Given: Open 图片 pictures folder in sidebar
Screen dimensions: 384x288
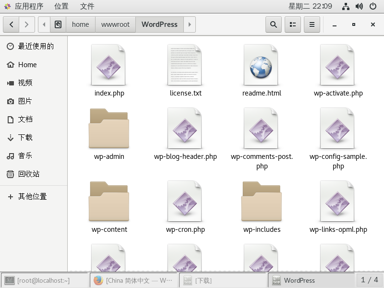Looking at the screenshot, I should (x=34, y=101).
